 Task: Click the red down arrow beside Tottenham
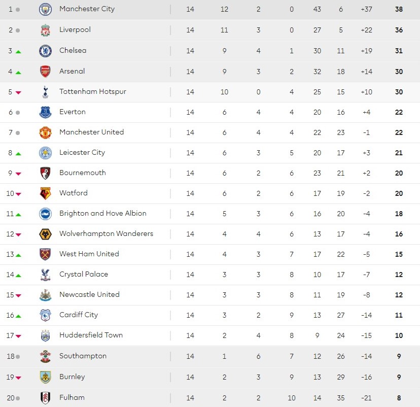click(x=18, y=92)
